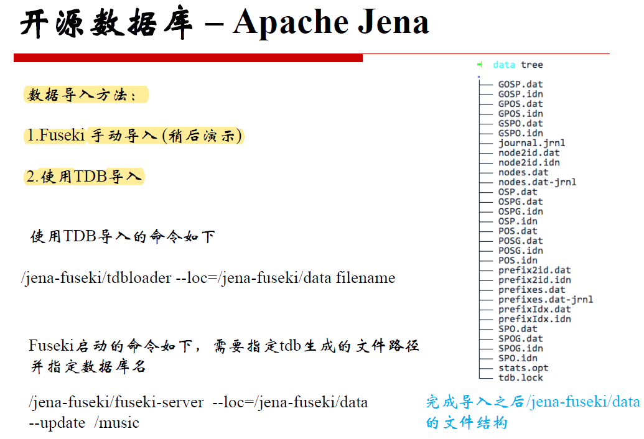644x439 pixels.
Task: Select the stats.opt file name
Action: click(x=523, y=369)
